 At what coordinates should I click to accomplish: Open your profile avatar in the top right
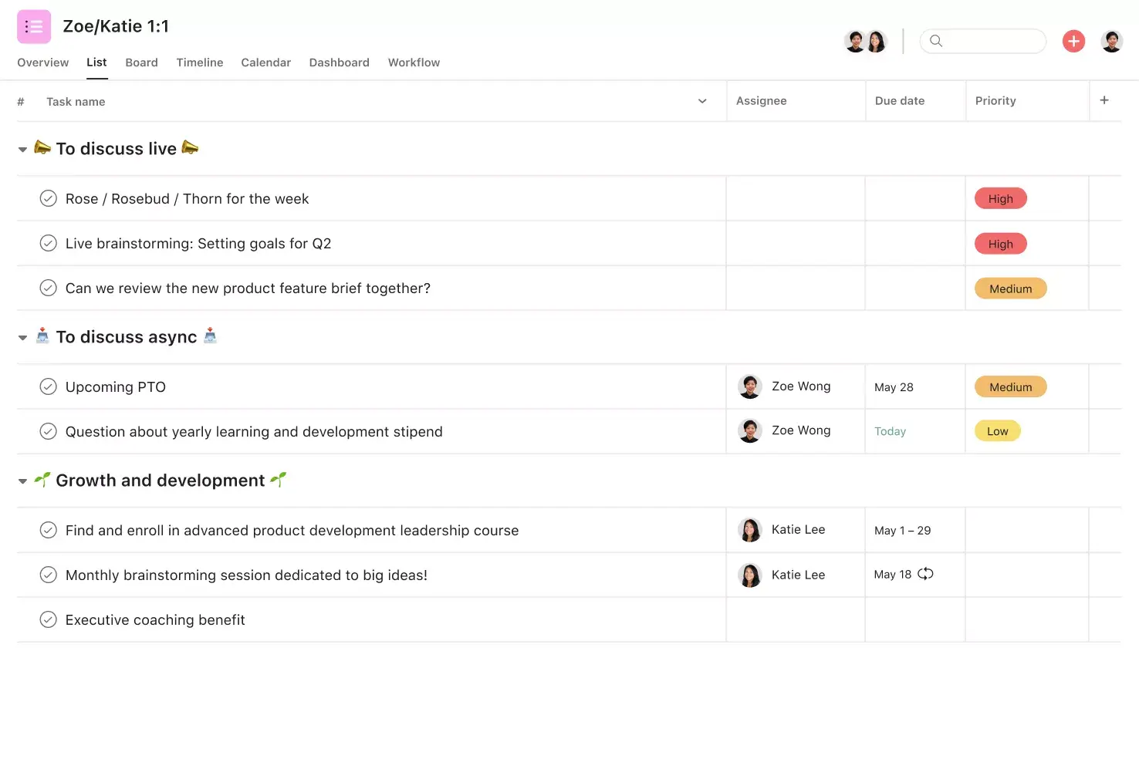(x=1112, y=41)
